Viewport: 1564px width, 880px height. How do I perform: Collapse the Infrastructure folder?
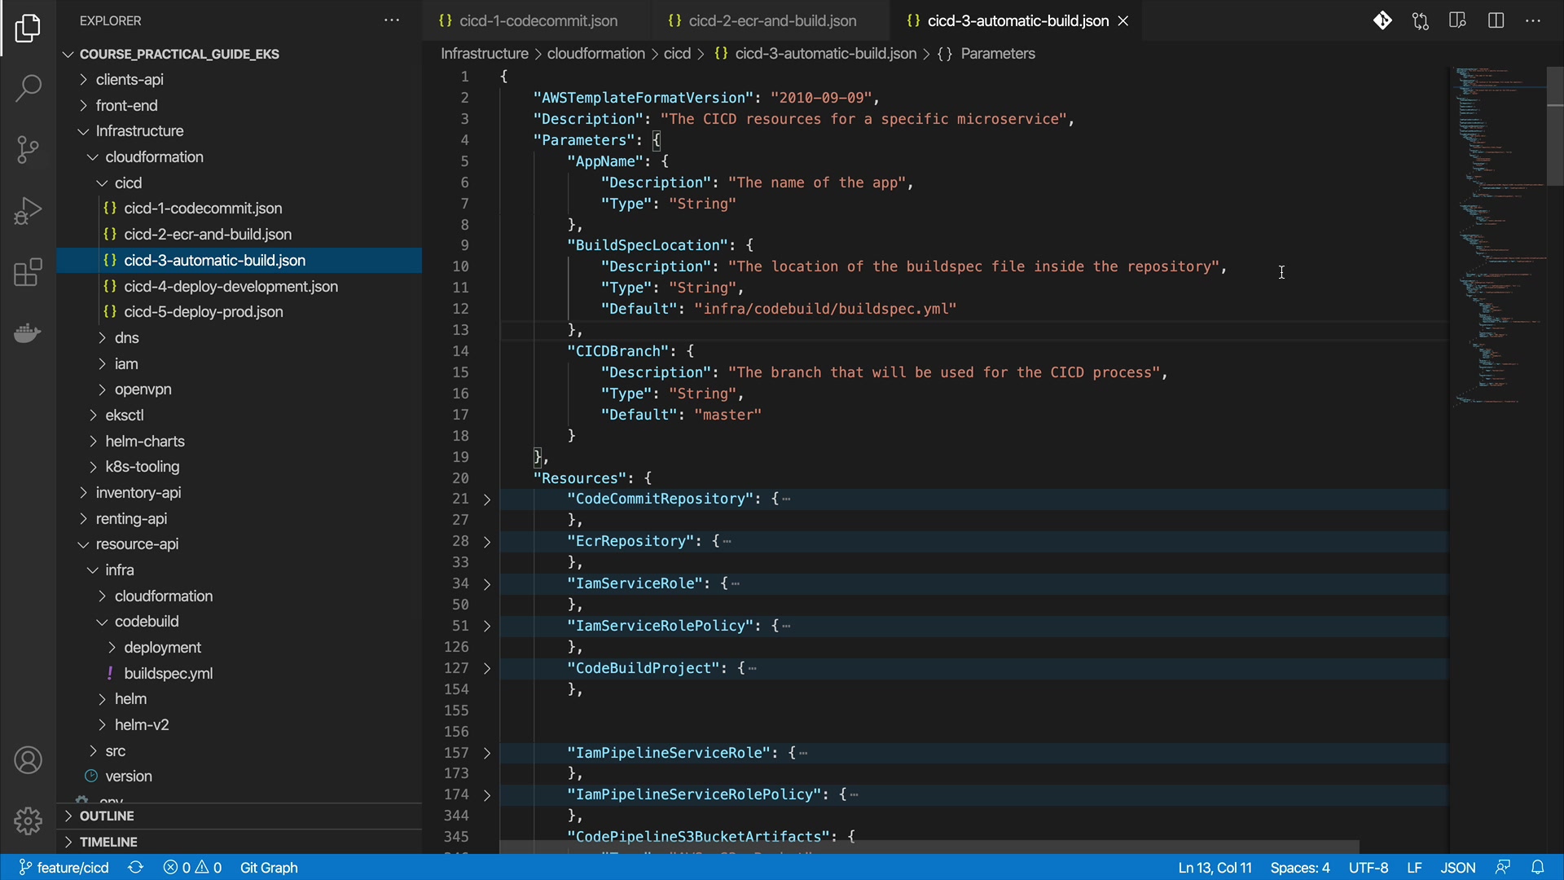coord(139,131)
